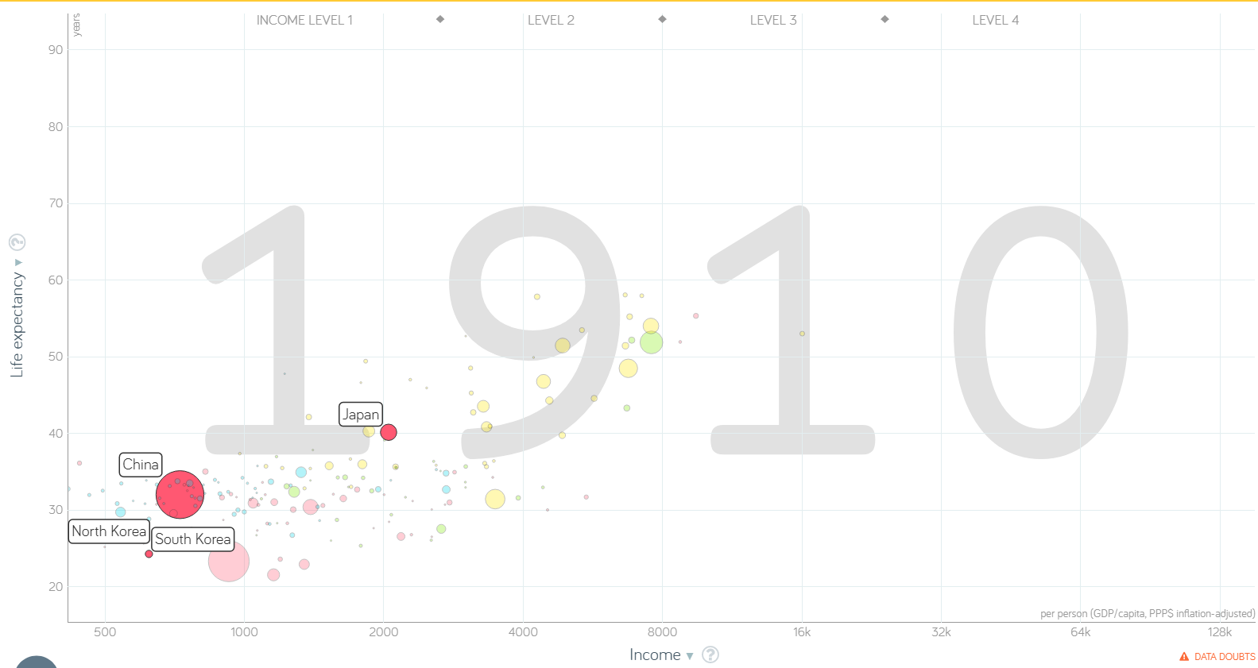
Task: Open the Income axis dropdown arrow
Action: (x=690, y=656)
